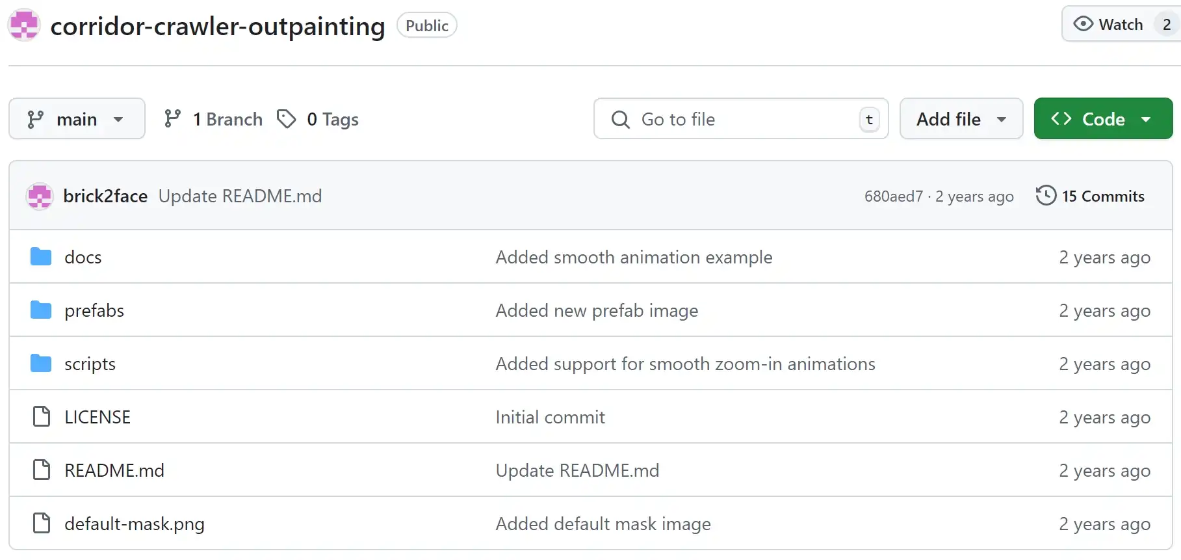Expand the Add file dropdown
Screen dimensions: 1181x560
(961, 119)
